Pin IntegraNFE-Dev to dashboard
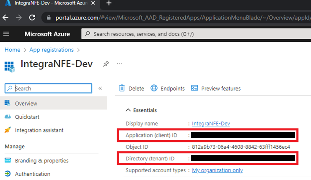Viewport: 311px width, 180px height. [106, 64]
